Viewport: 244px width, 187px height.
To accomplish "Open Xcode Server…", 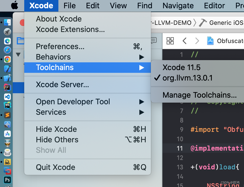I will 88,85.
